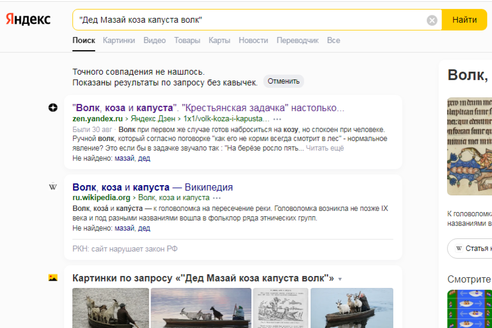Open the Карты tab
This screenshot has width=492, height=328.
point(219,41)
